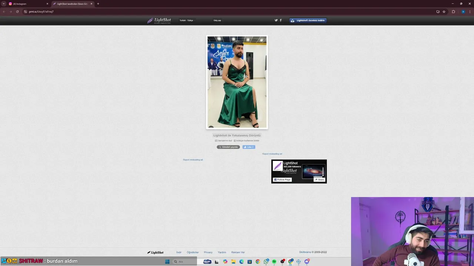Open a new browser tab
The width and height of the screenshot is (474, 266).
point(98,4)
